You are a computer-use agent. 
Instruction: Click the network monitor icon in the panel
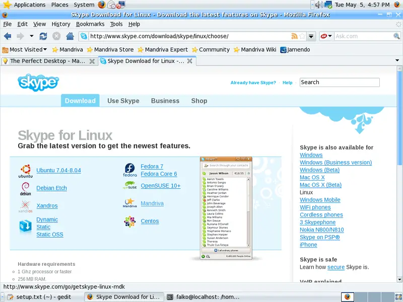coord(328,5)
